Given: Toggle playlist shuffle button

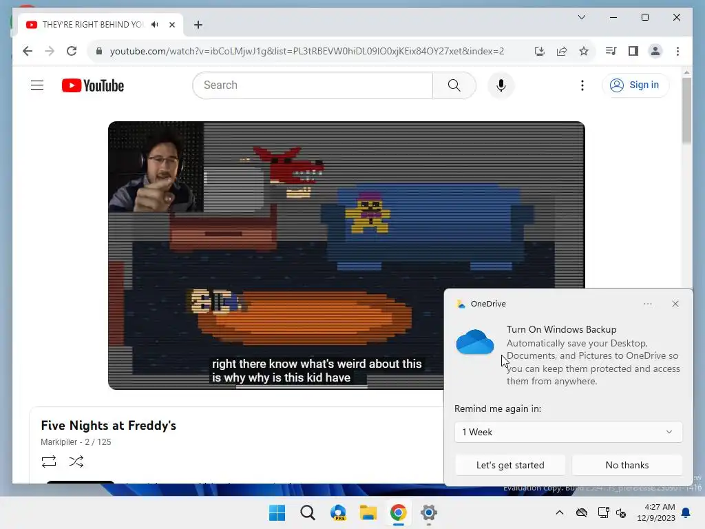Looking at the screenshot, I should pos(76,461).
